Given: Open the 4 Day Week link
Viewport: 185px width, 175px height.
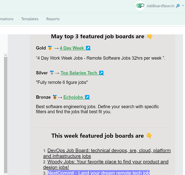Looking at the screenshot, I should (72, 48).
